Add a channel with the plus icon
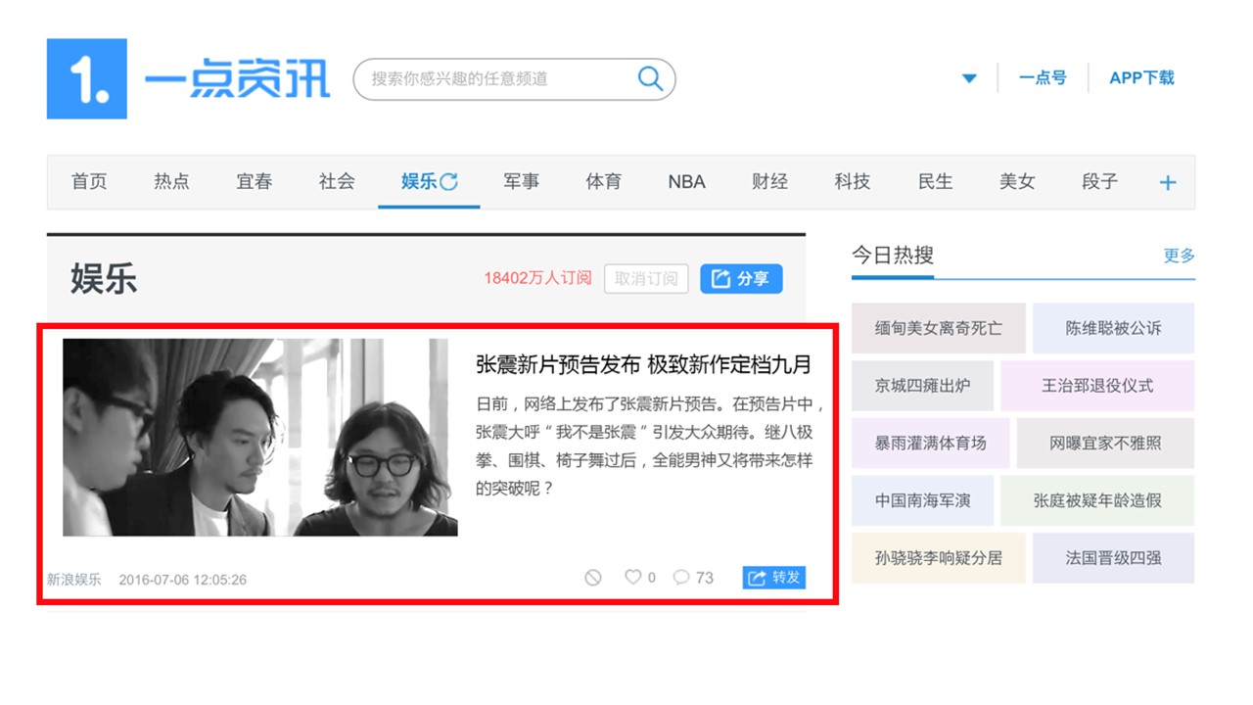The width and height of the screenshot is (1253, 705). click(x=1167, y=182)
